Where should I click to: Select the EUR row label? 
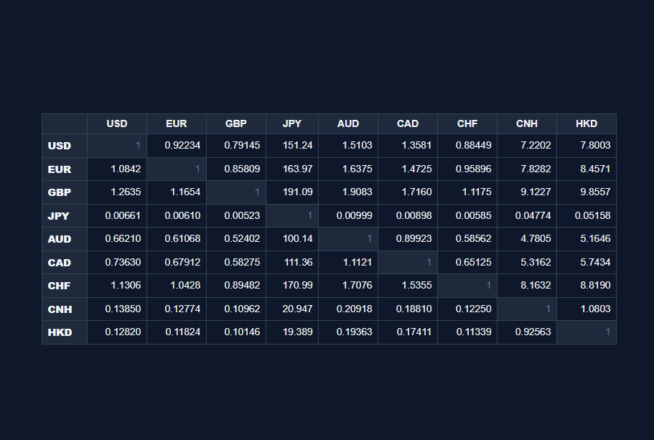65,169
